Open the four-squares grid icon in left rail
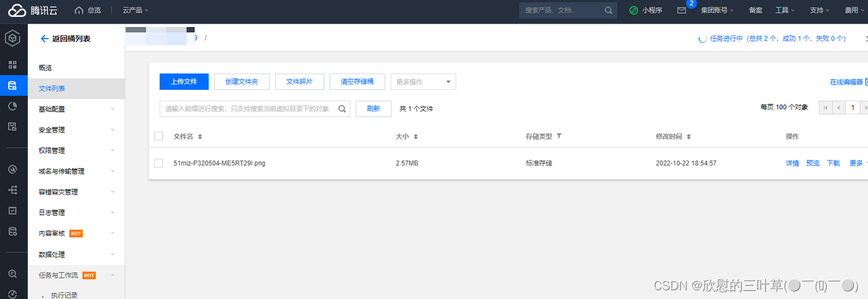Screen dimensions: 868x299 point(12,65)
